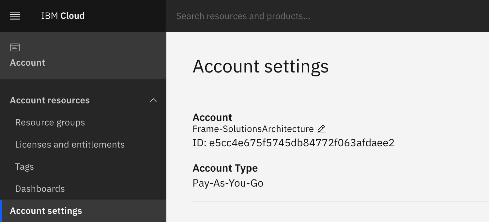
Task: Click the edit icon beside Frame-SolutionsArchitecture
Action: coord(322,129)
